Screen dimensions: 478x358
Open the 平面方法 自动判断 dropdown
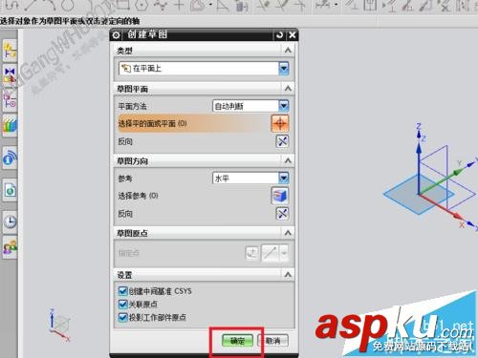pyautogui.click(x=250, y=106)
